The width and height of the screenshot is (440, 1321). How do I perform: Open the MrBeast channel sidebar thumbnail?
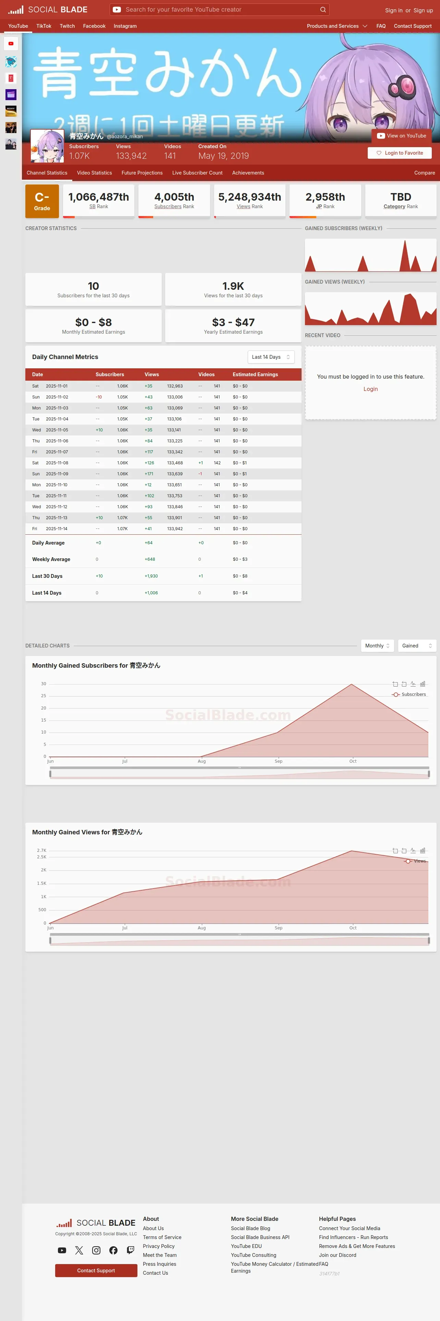[x=11, y=62]
